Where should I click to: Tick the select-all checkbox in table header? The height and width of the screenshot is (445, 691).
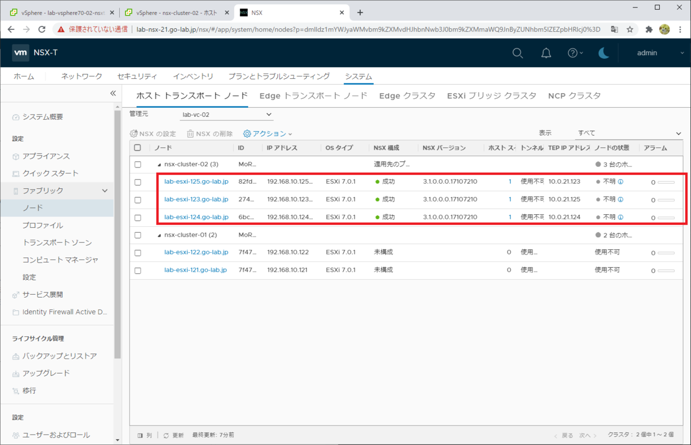point(138,148)
